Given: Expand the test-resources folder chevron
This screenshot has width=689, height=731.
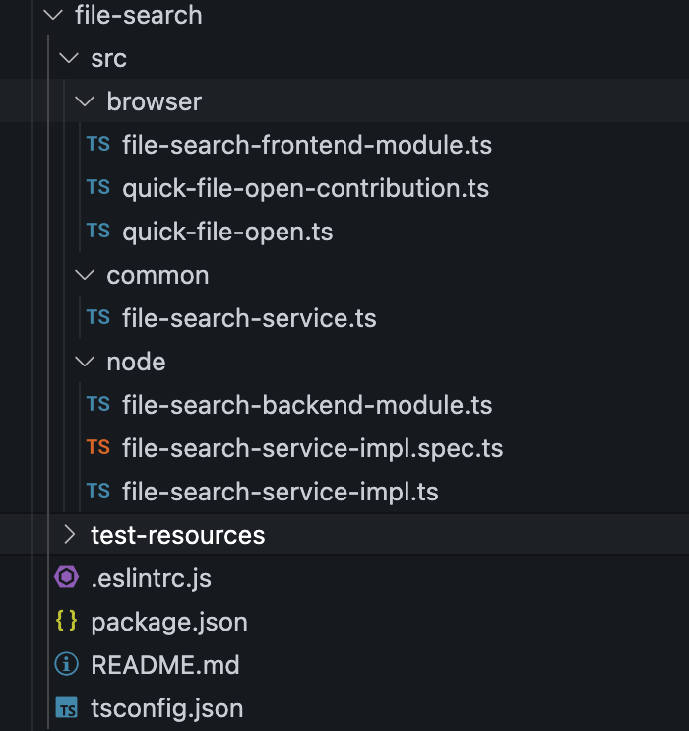Looking at the screenshot, I should (68, 535).
